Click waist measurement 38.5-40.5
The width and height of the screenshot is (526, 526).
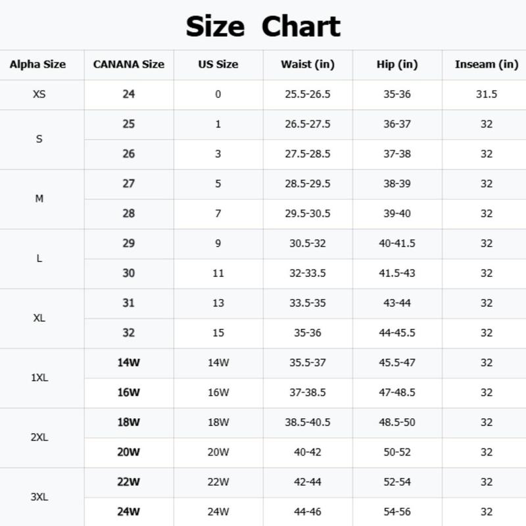(308, 422)
